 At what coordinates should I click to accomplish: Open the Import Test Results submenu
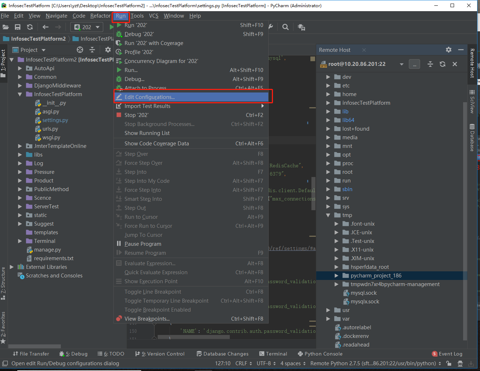(x=191, y=106)
